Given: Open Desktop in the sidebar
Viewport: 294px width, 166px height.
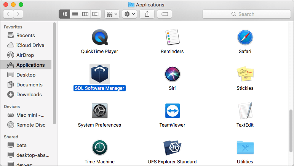Looking at the screenshot, I should [x=26, y=75].
